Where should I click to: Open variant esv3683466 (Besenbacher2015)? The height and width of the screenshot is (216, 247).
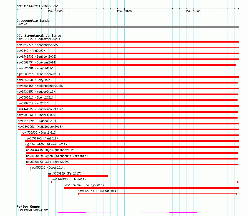pos(40,86)
